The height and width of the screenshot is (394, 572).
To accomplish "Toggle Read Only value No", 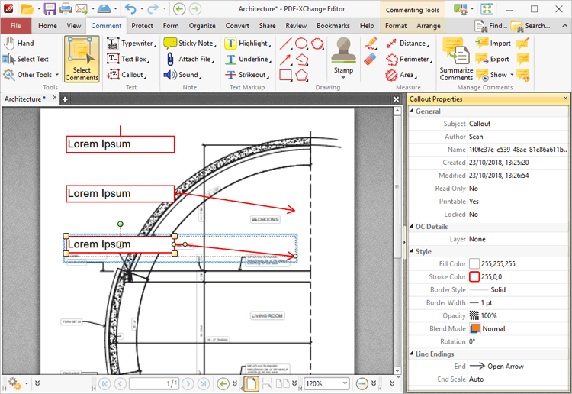I will (x=474, y=189).
